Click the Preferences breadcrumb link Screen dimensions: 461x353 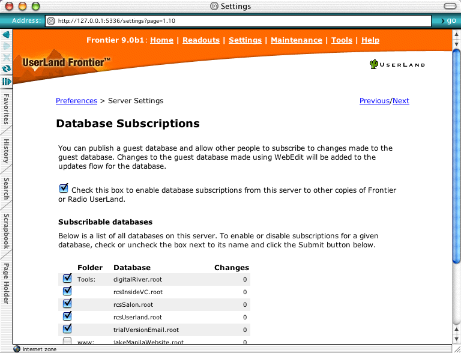[76, 101]
